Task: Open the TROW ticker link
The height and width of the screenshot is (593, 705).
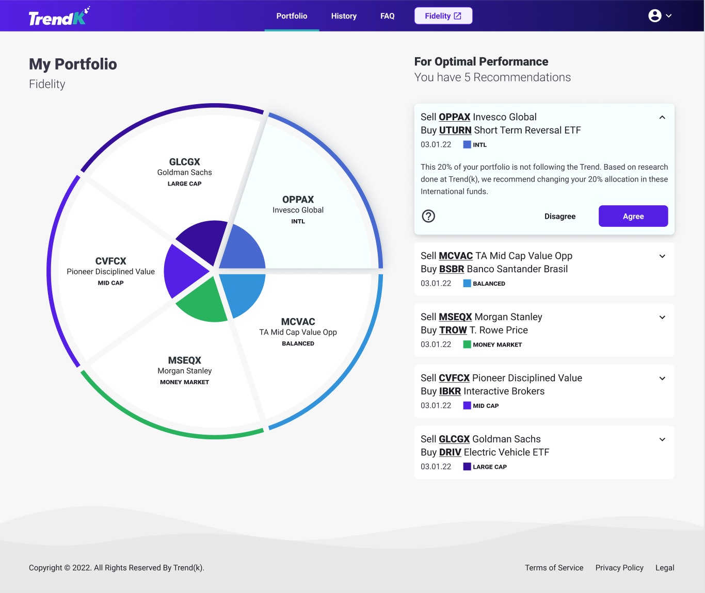Action: click(453, 330)
